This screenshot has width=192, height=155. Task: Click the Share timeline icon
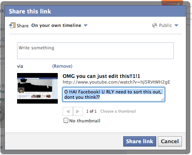click(12, 25)
